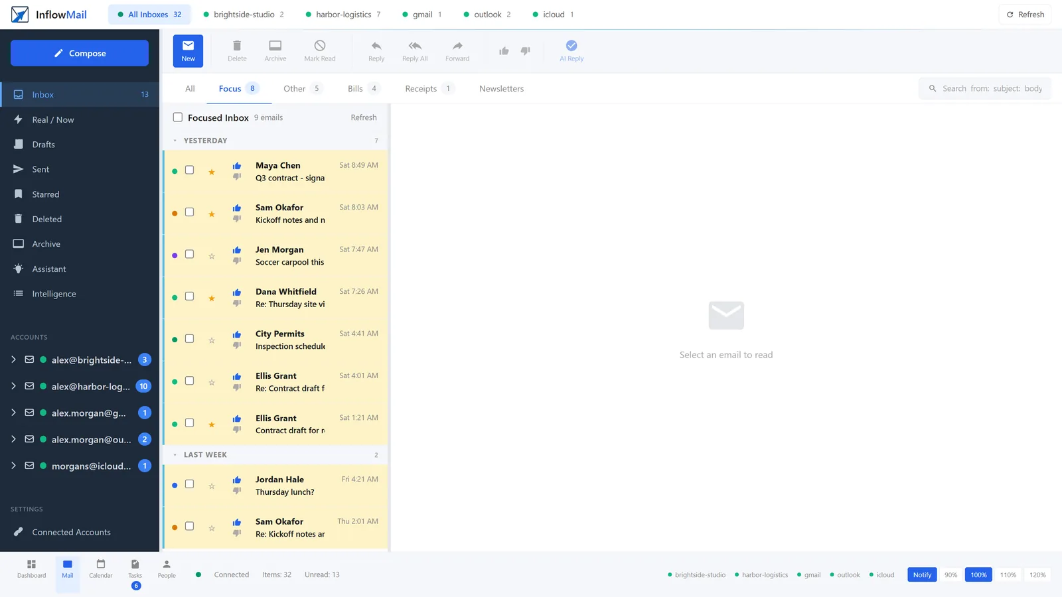Tick the Dana Whitfield email checkbox
Screen dimensions: 1062x597
click(x=189, y=297)
